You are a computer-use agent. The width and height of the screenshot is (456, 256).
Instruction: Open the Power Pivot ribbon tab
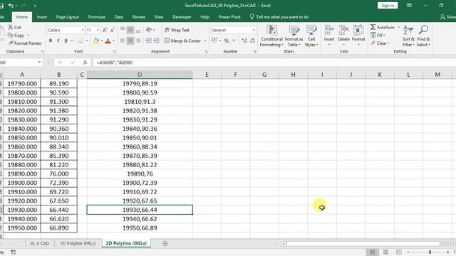pos(229,17)
